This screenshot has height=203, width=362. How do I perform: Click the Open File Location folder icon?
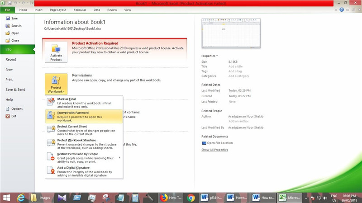[204, 143]
